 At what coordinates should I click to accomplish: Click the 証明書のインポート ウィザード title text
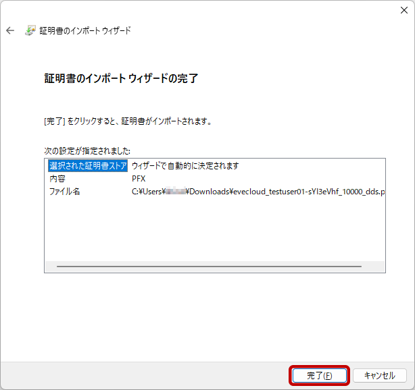(x=84, y=31)
